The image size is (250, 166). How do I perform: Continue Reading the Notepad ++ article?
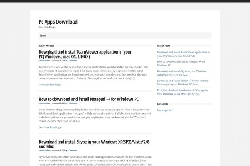tap(50, 127)
